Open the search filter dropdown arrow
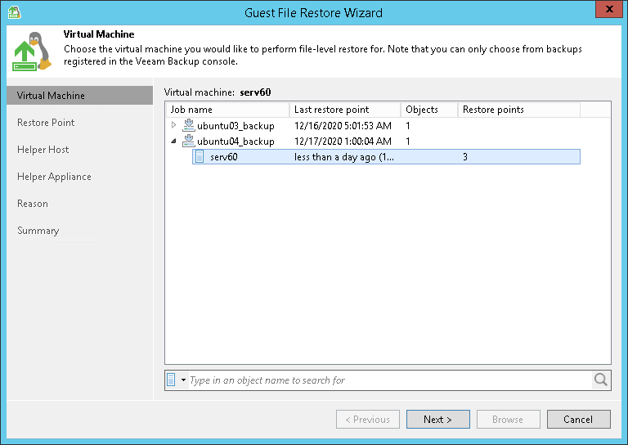This screenshot has width=628, height=445. (x=183, y=380)
